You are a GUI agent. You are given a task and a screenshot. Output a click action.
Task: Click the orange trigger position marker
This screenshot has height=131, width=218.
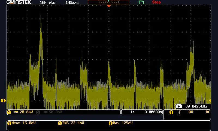(x=109, y=6)
